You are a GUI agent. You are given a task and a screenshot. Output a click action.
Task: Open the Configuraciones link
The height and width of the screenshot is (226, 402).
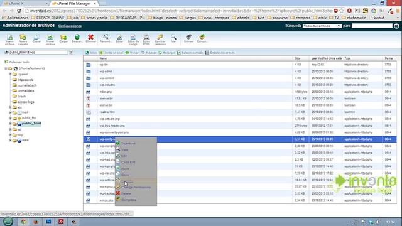pos(70,26)
